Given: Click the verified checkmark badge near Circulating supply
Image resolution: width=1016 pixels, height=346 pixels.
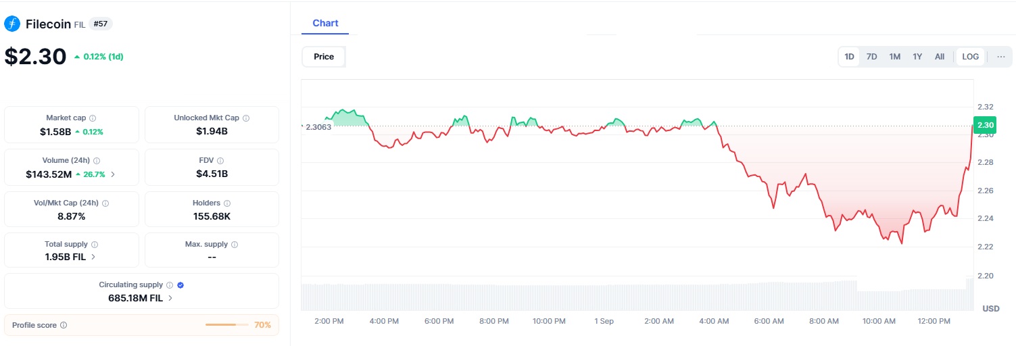Looking at the screenshot, I should coord(180,285).
